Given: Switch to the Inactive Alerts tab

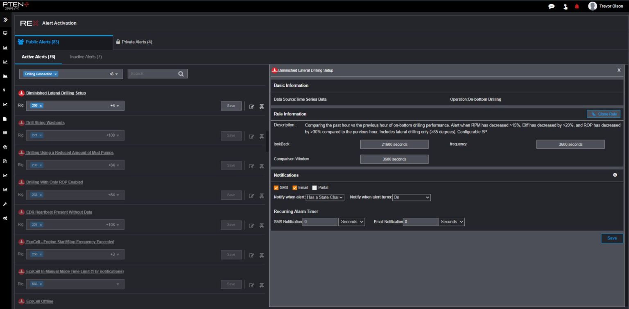Looking at the screenshot, I should 86,57.
